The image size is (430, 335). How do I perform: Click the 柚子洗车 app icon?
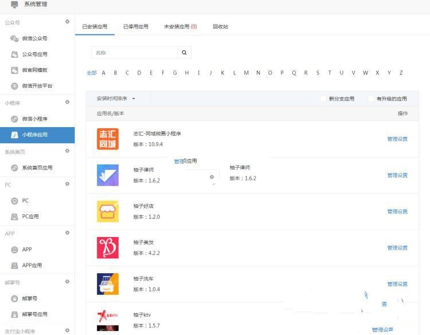coord(108,284)
